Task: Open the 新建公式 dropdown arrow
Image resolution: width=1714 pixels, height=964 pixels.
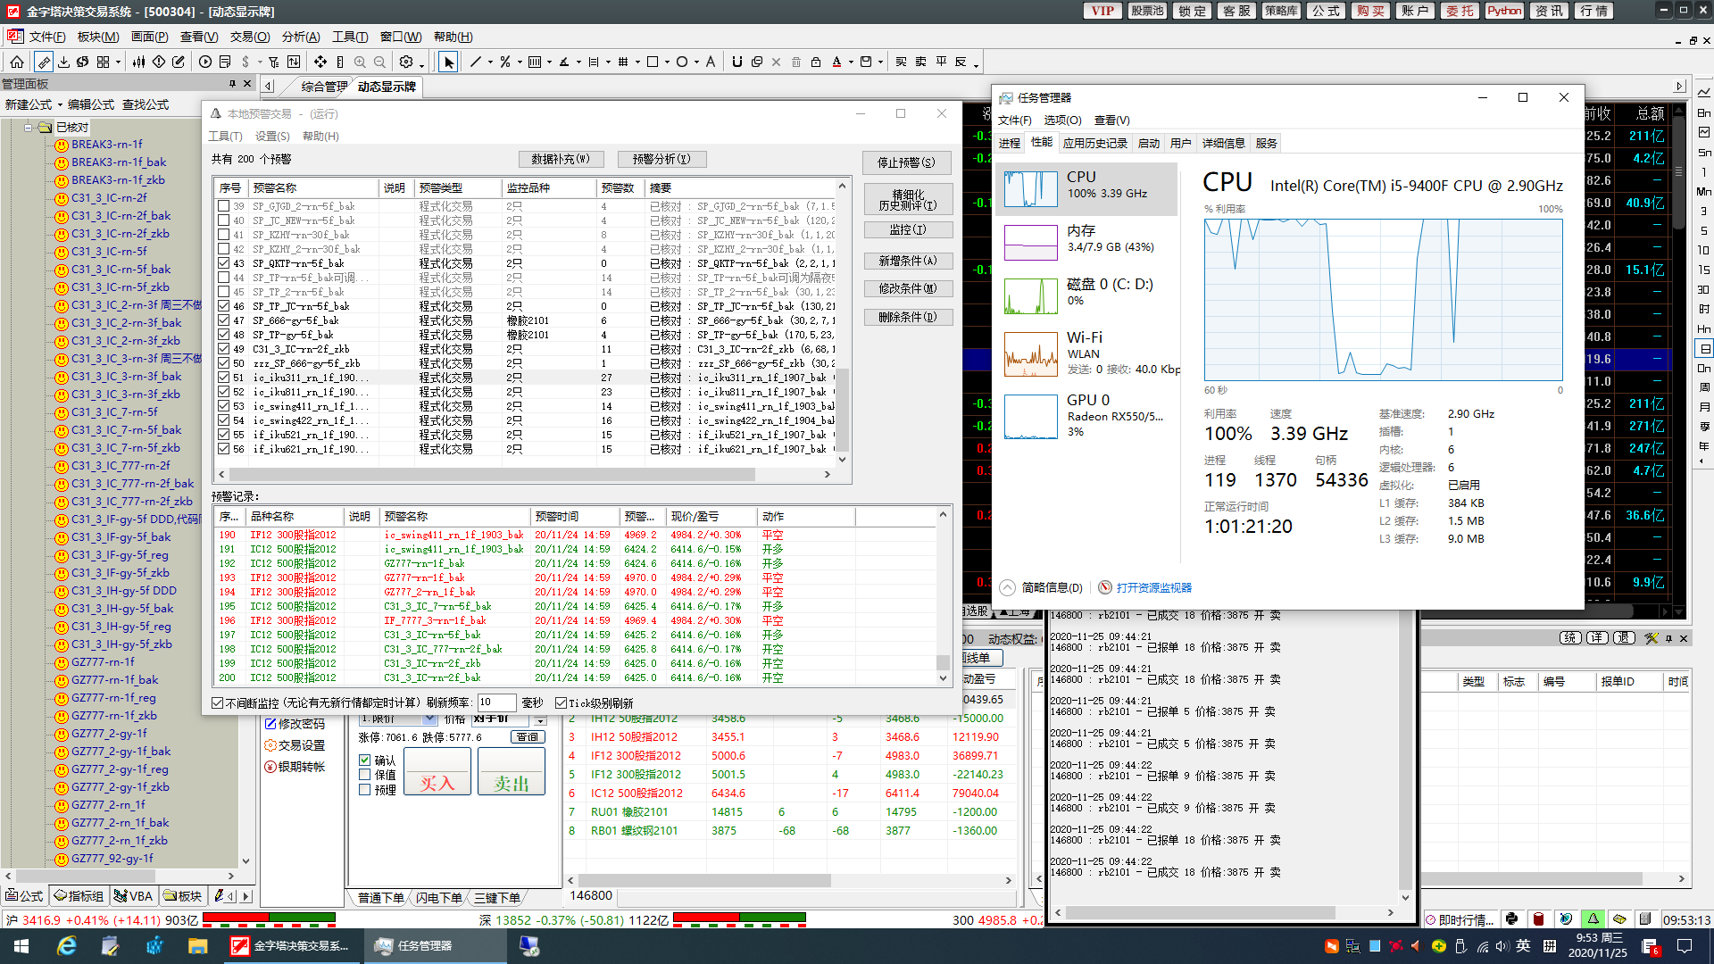Action: tap(60, 105)
